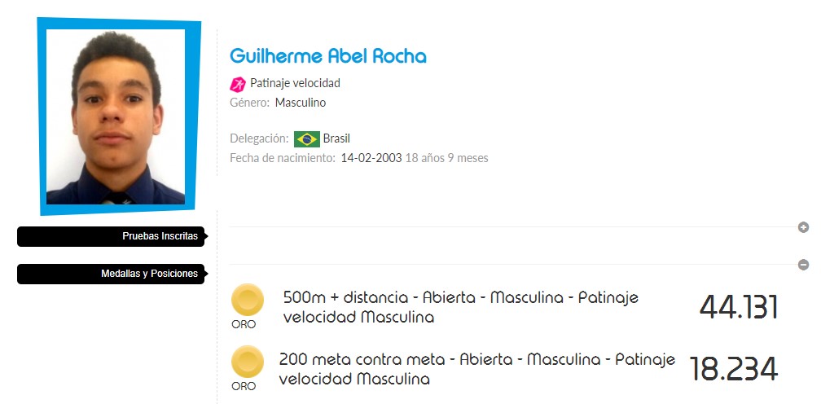Click the 500m + distancia event description
Viewport: 821px width, 404px height.
(x=461, y=307)
